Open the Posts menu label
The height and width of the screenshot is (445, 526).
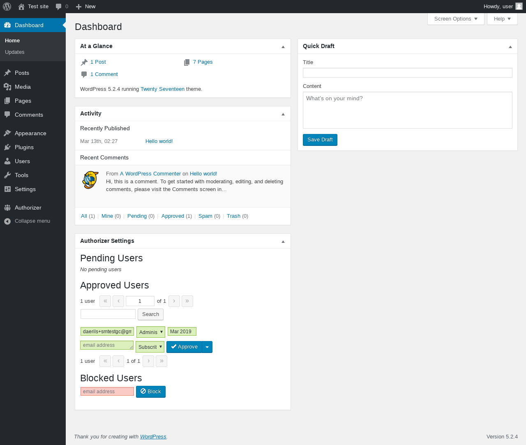point(22,73)
